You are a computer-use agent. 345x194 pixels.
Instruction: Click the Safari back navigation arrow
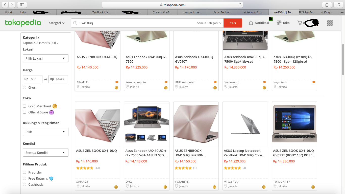pyautogui.click(x=5, y=5)
